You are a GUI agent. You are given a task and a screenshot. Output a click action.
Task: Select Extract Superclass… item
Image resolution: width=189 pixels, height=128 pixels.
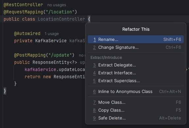[x=136, y=81]
